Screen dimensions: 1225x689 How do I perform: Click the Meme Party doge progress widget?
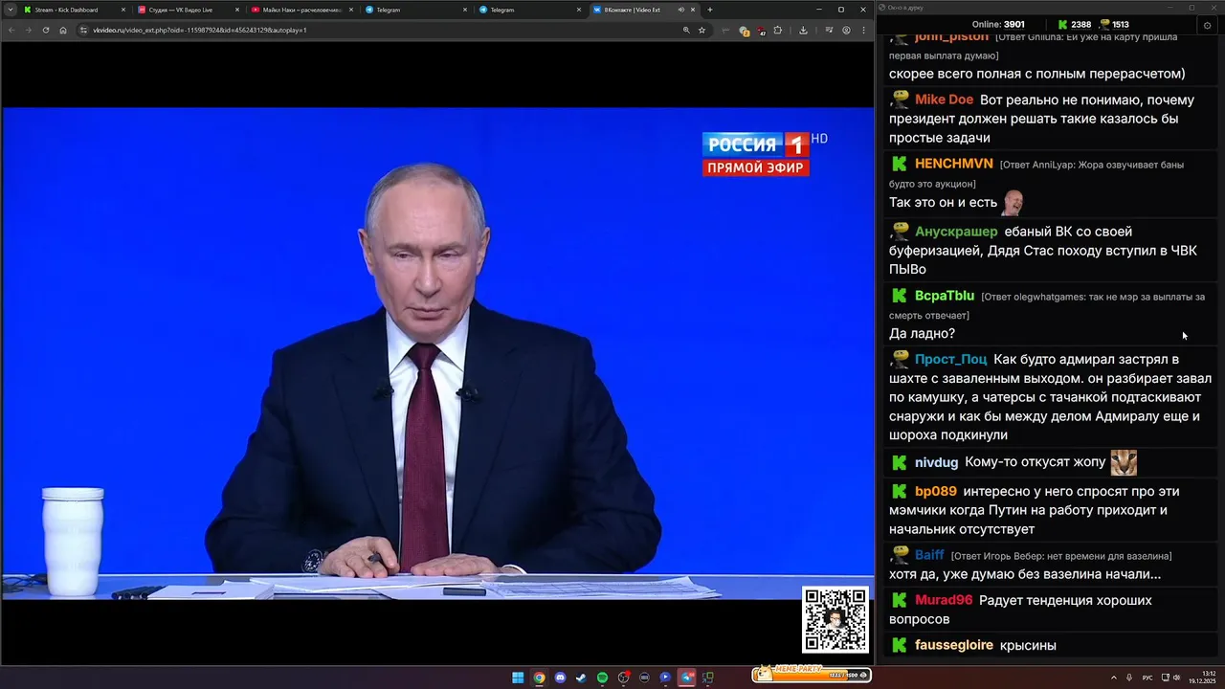coord(812,674)
